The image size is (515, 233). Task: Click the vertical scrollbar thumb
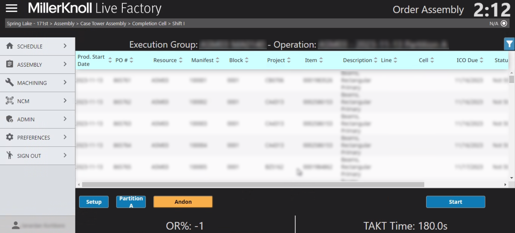(511, 79)
